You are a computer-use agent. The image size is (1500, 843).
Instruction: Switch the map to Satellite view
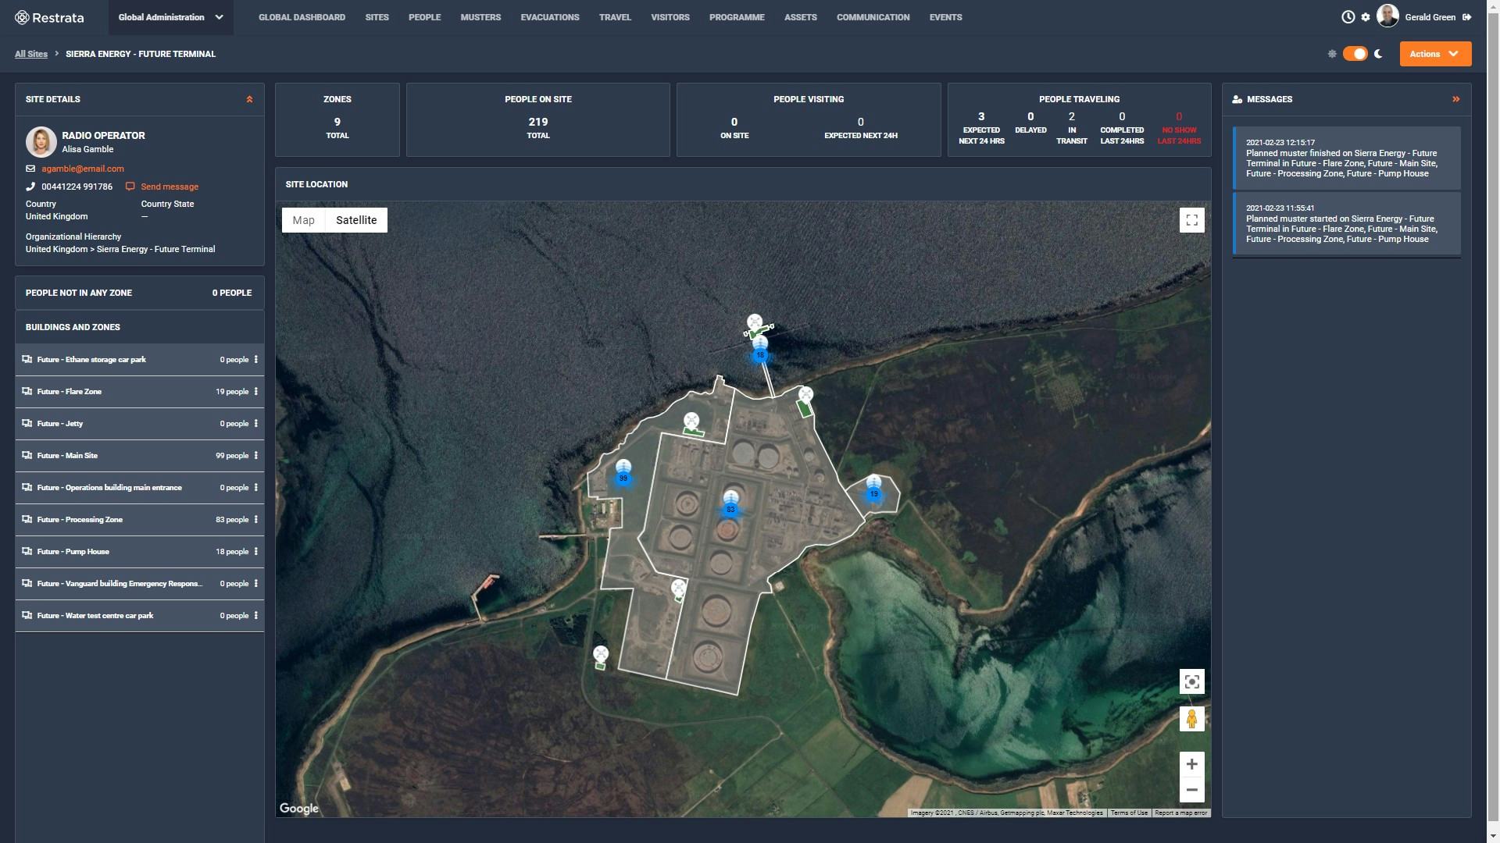pyautogui.click(x=356, y=220)
